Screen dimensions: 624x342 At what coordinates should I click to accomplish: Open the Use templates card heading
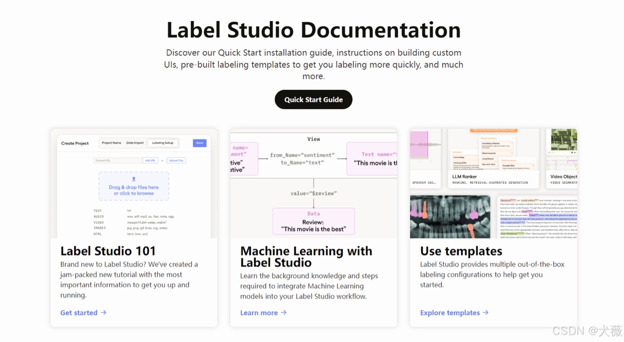[x=461, y=251]
